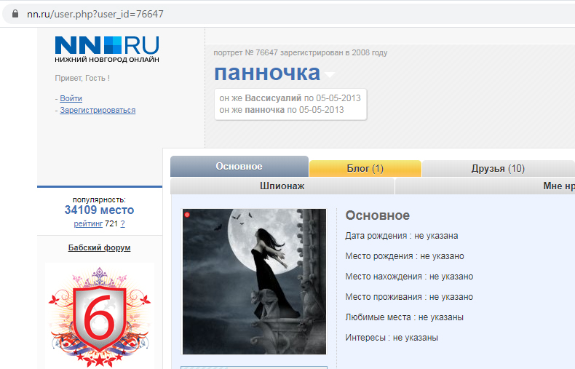Image resolution: width=575 pixels, height=369 pixels.
Task: Open the Друзья (10) tab
Action: pos(498,168)
